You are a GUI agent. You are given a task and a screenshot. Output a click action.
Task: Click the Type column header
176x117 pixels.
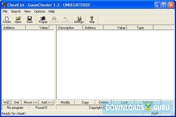[x=140, y=28]
